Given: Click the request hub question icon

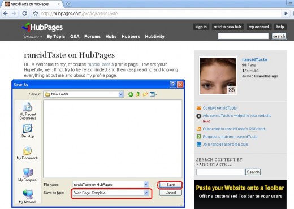Looking at the screenshot, I should click(199, 137).
